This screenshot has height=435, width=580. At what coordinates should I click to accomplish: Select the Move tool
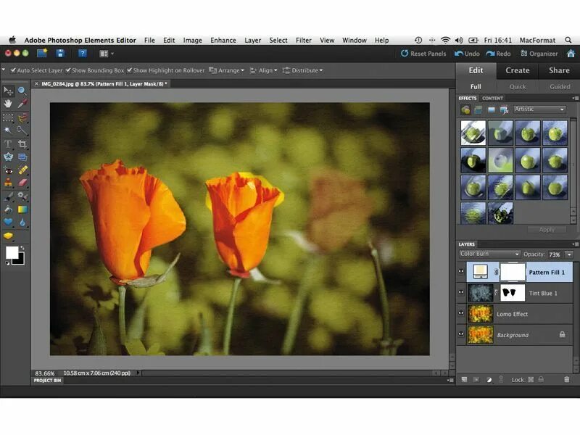point(8,91)
